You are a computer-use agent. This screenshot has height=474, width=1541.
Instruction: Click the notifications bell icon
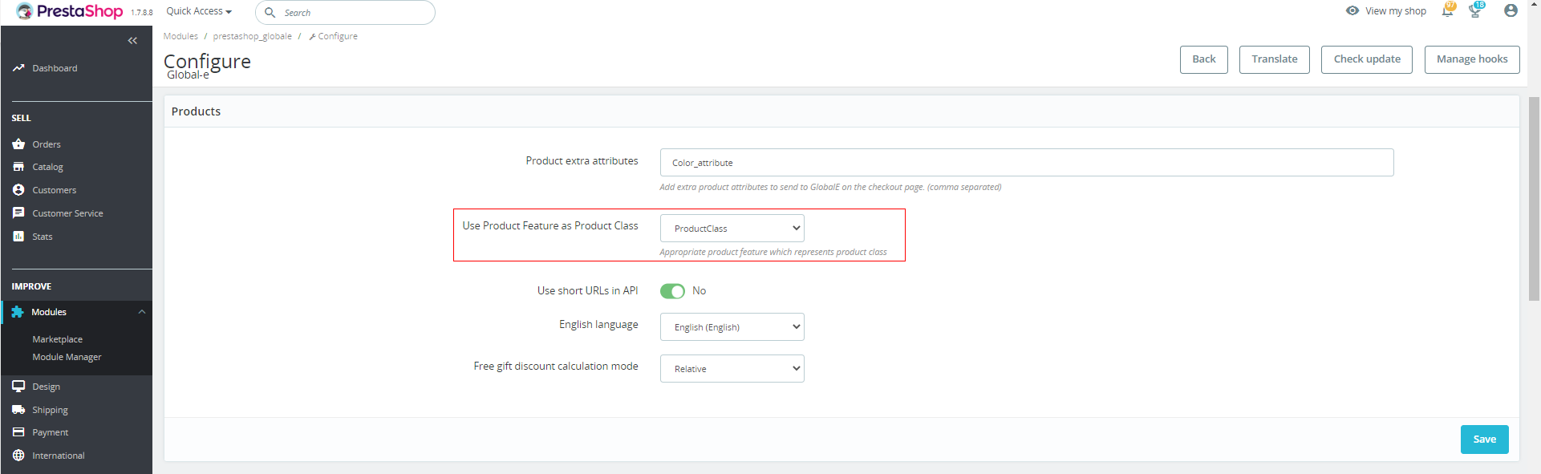1447,11
